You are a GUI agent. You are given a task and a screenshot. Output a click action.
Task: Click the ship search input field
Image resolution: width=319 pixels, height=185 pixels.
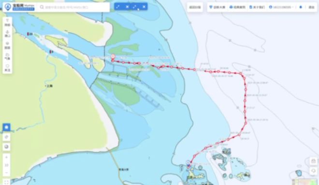74,7
